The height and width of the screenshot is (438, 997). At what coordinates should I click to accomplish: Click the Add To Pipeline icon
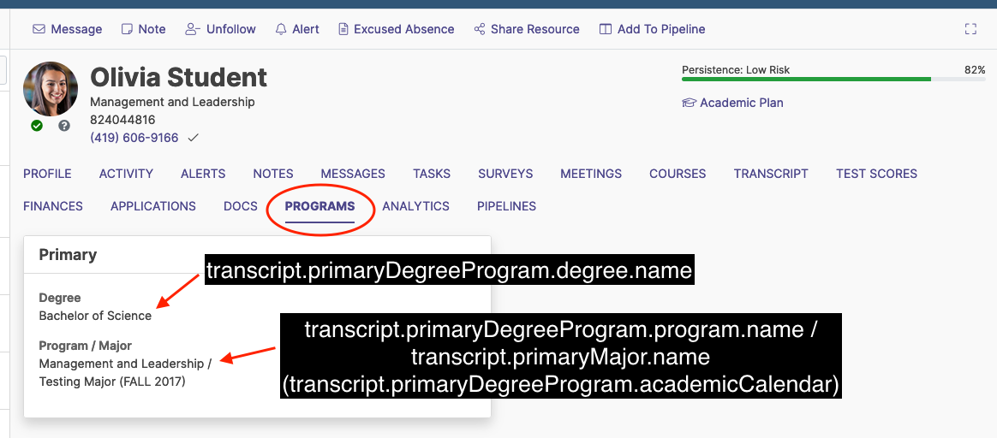(x=606, y=29)
